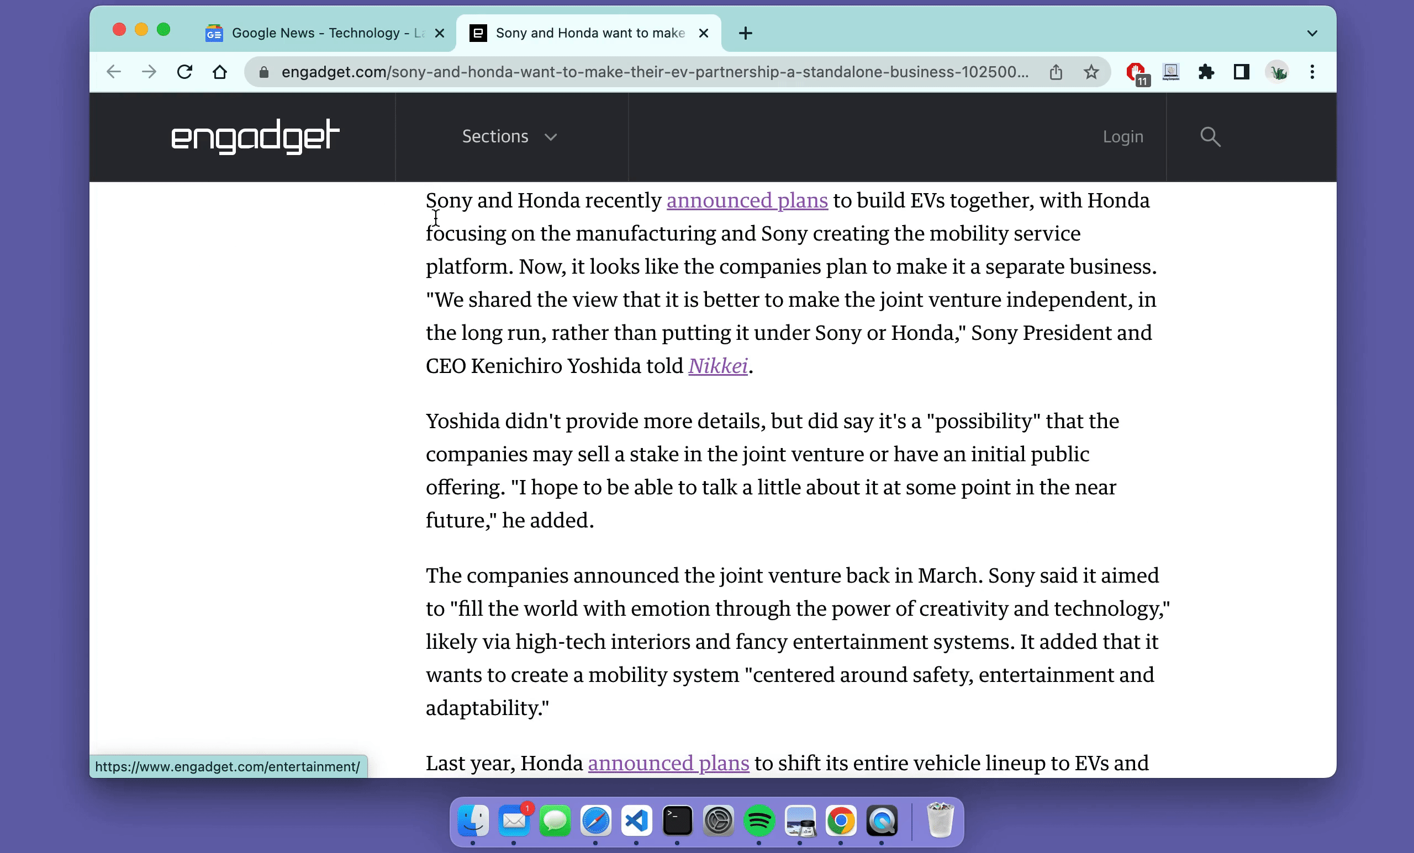This screenshot has width=1414, height=853.
Task: Toggle the Chrome side panel icon
Action: pyautogui.click(x=1241, y=72)
